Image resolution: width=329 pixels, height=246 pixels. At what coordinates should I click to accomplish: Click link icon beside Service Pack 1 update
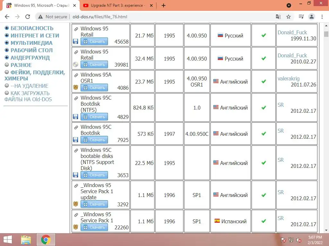point(76,185)
